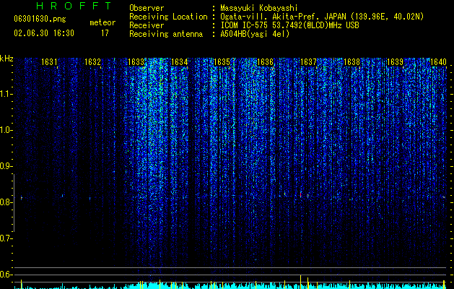Click the 1.0 kHz axis label
Screen dimensions: 454x289
tap(5, 130)
